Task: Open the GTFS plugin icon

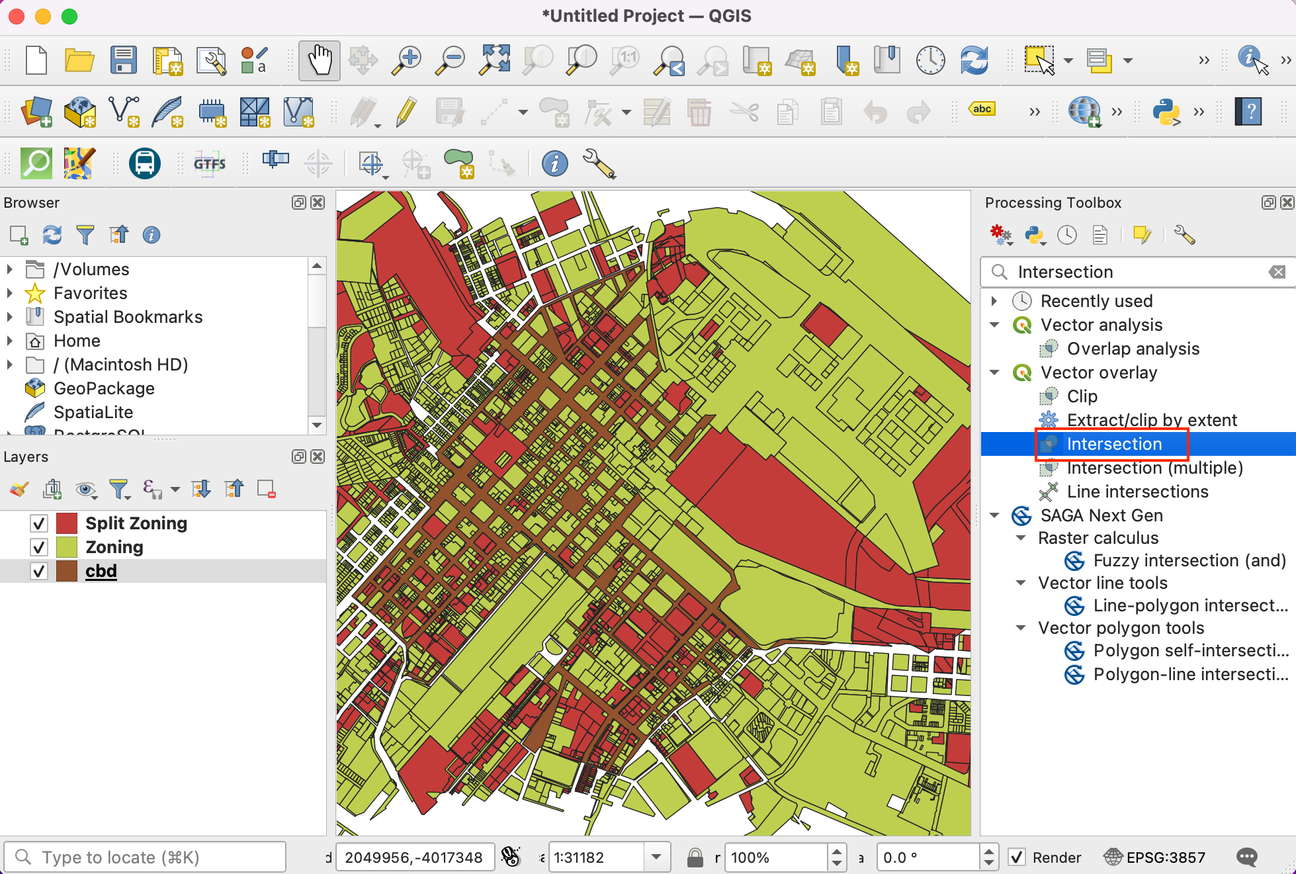Action: (x=209, y=163)
